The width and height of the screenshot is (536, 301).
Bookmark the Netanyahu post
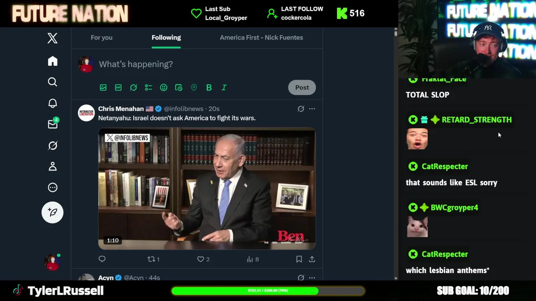pyautogui.click(x=299, y=259)
